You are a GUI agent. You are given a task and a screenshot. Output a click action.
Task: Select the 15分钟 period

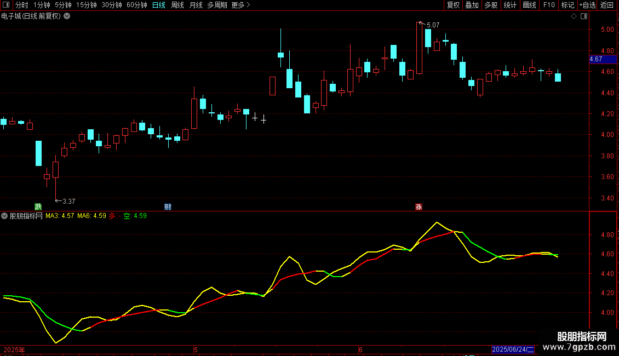(87, 5)
